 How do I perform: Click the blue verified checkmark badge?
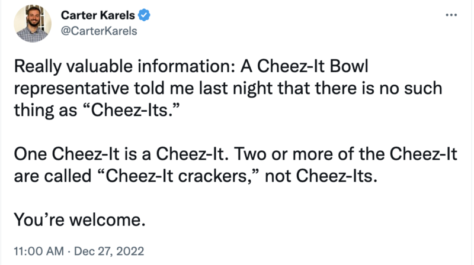[x=145, y=15]
